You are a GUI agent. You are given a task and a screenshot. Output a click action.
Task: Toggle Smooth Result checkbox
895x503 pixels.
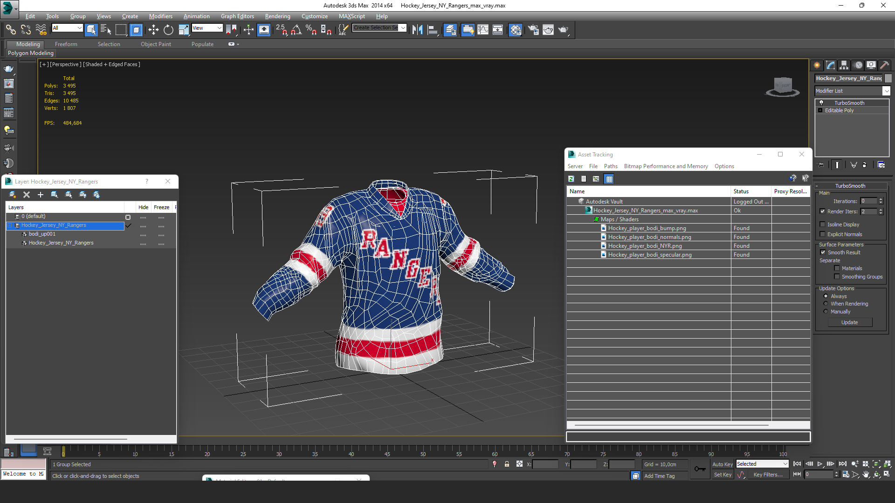pyautogui.click(x=823, y=252)
